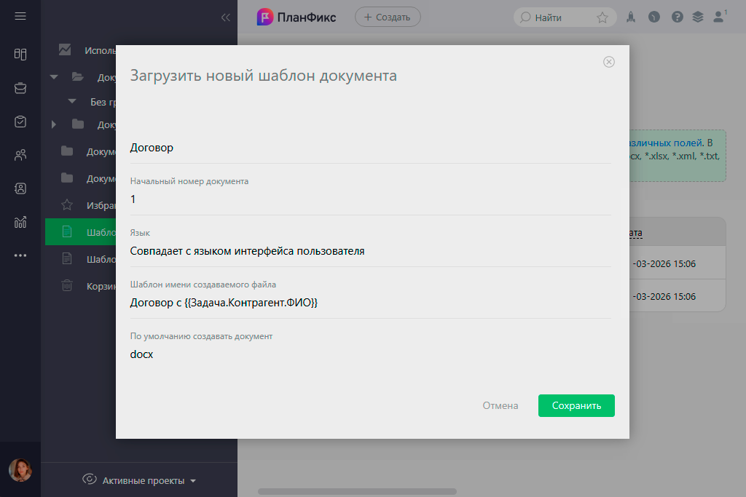Click the green Сохранить button
Screen dimensions: 746x497
(576, 406)
